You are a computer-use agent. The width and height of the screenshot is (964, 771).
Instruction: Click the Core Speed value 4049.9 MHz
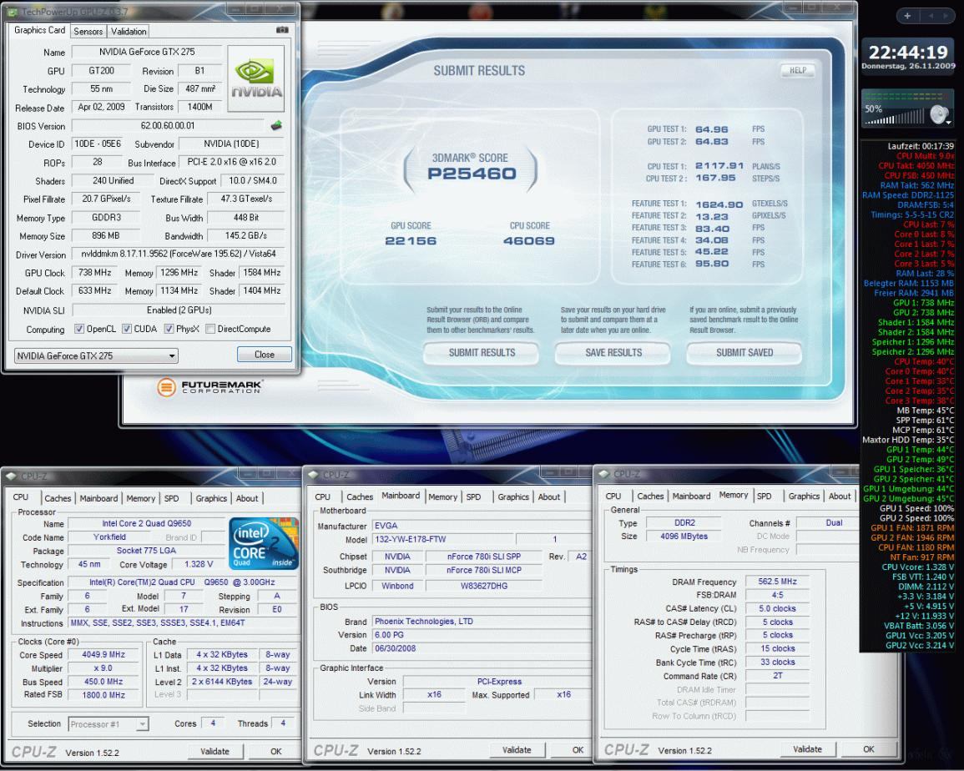pyautogui.click(x=103, y=655)
